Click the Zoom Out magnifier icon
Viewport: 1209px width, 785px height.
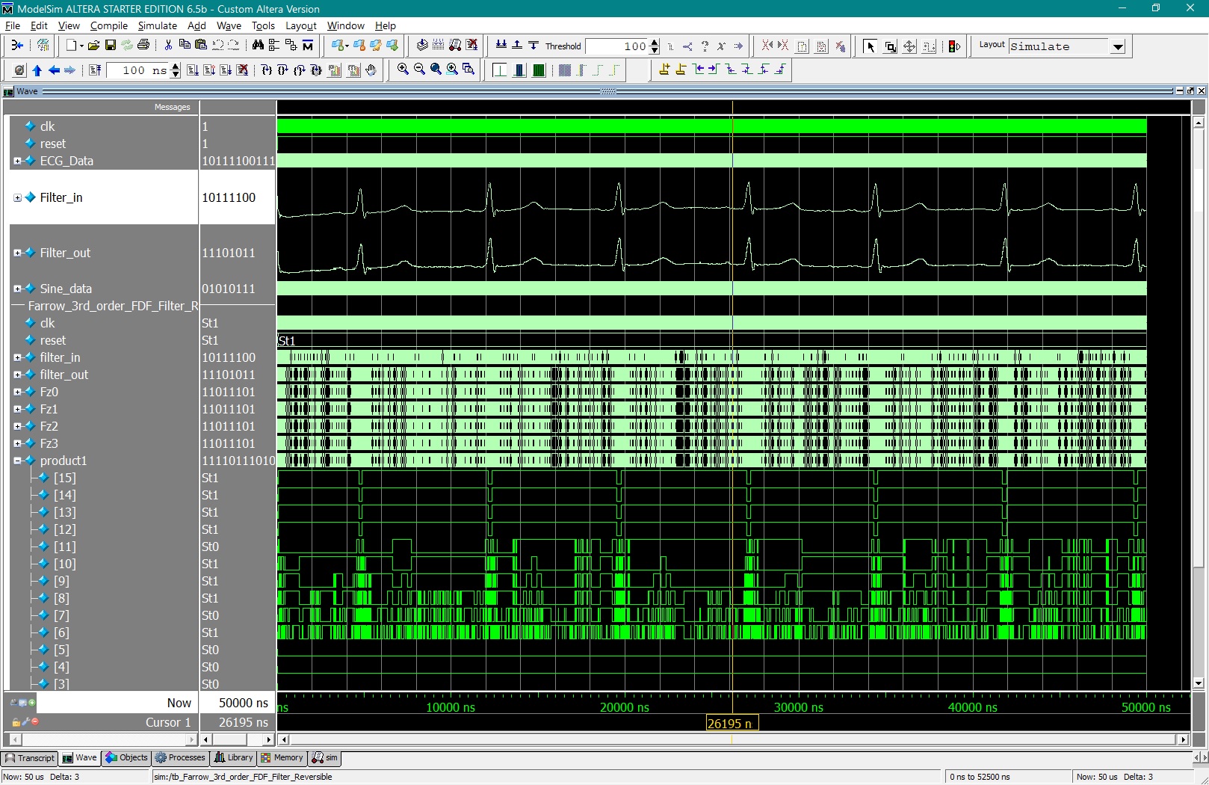(x=419, y=70)
